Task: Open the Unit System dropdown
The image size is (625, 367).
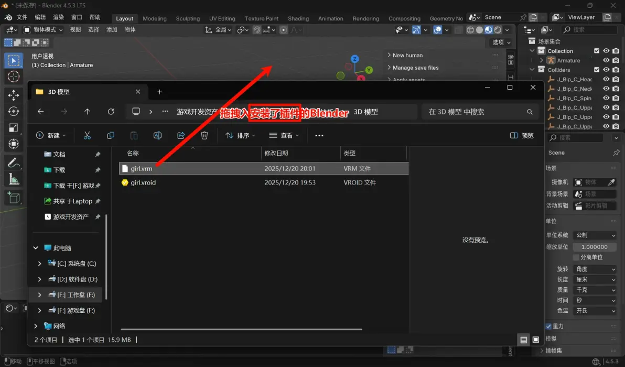Action: click(x=595, y=235)
